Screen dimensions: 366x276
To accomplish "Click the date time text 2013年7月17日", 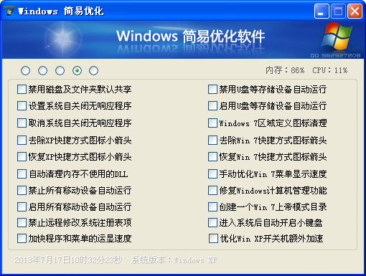I will (x=68, y=260).
